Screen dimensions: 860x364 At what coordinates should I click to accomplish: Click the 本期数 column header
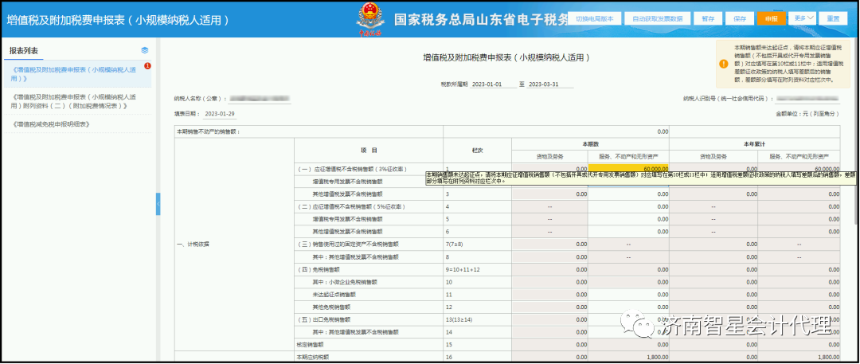pyautogui.click(x=591, y=144)
